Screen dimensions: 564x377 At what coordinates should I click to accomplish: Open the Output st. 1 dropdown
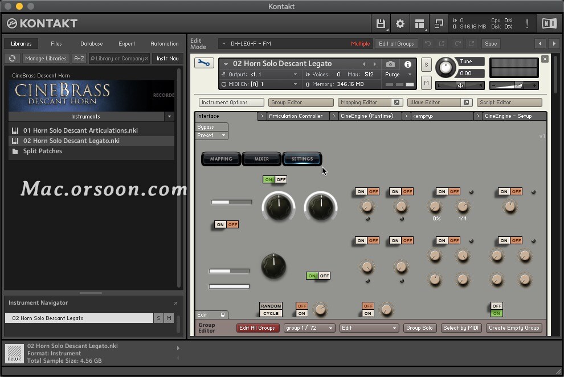(260, 75)
